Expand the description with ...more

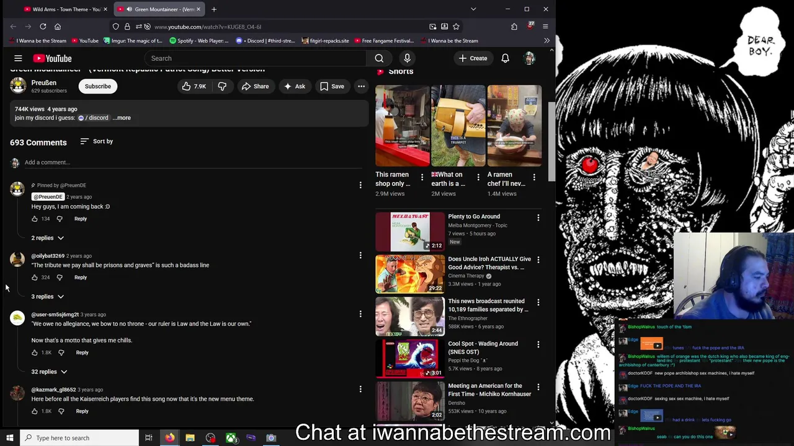click(122, 118)
